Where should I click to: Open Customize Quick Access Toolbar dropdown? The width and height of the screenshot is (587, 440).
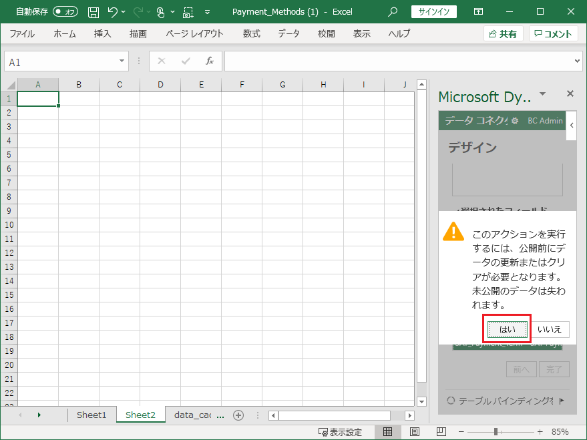(207, 12)
